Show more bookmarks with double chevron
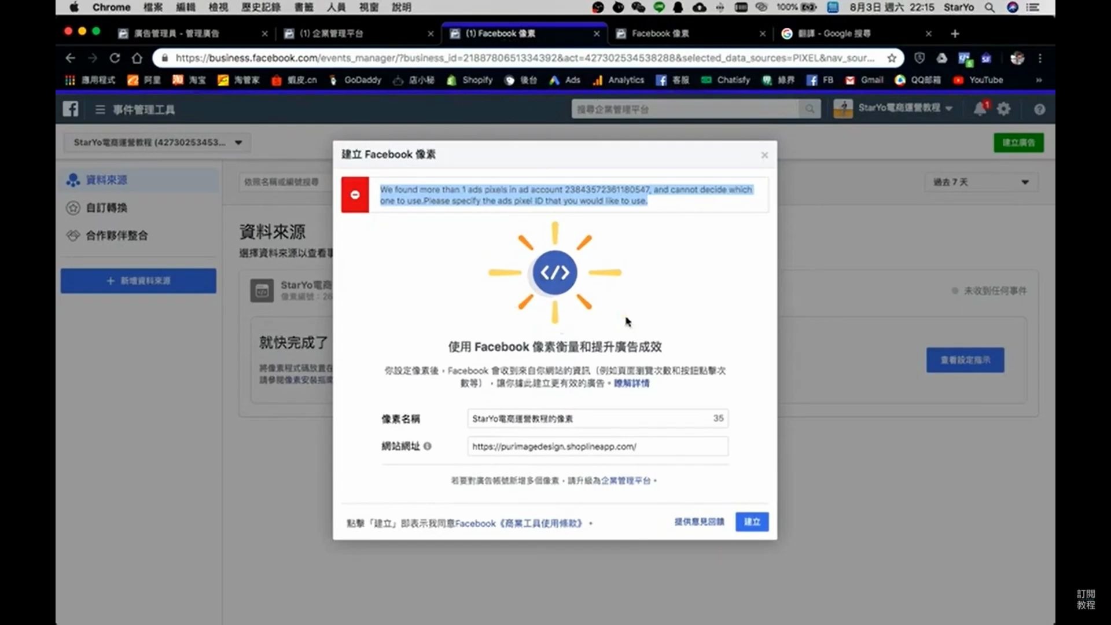This screenshot has width=1111, height=625. point(1039,80)
